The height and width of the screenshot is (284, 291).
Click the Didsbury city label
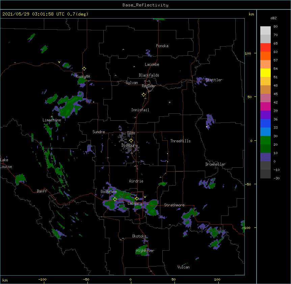(x=130, y=145)
